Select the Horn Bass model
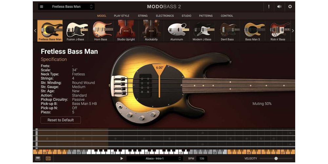328x164 pixels. click(101, 31)
